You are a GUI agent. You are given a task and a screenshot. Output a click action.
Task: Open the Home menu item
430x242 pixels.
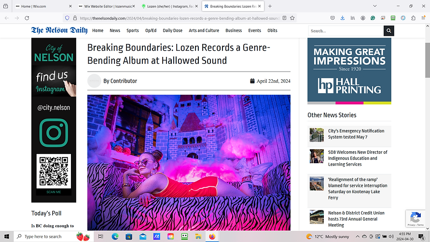pos(97,30)
